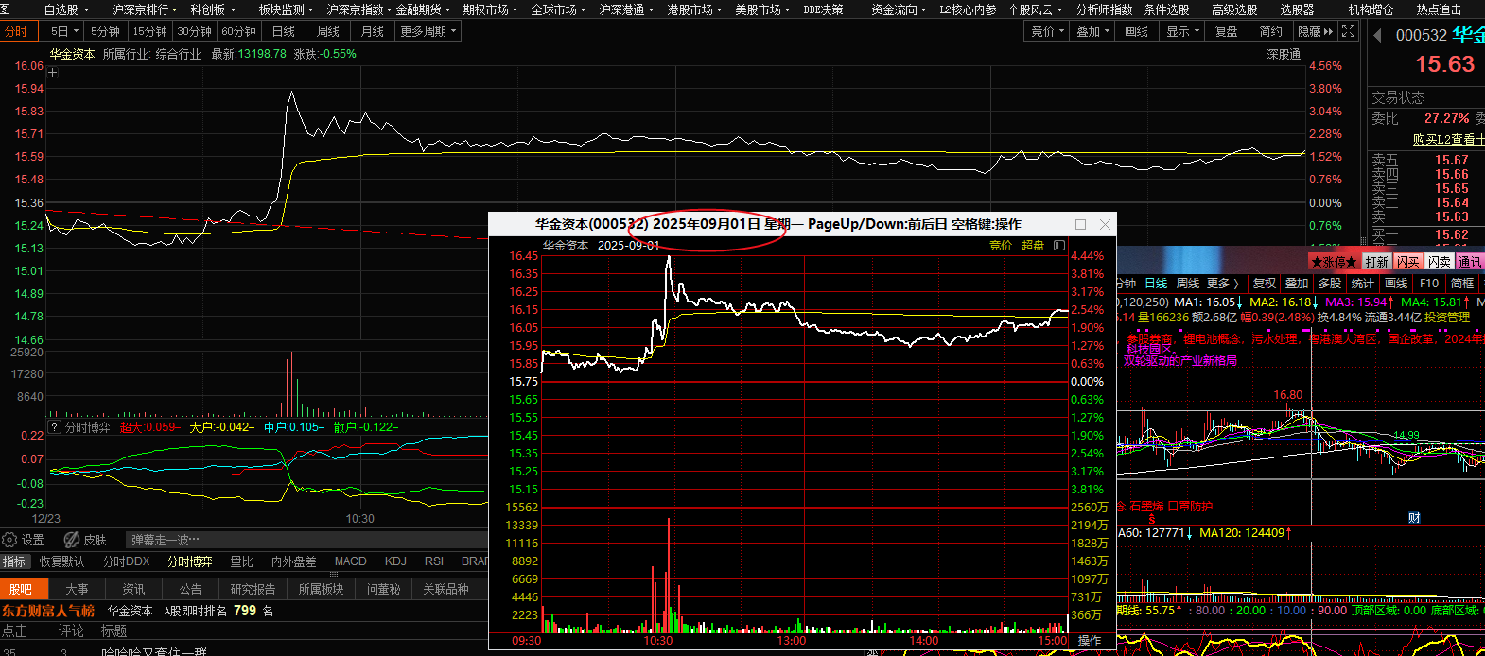1485x656 pixels.
Task: Expand the 沪深京排行 dropdown
Action: click(x=145, y=9)
